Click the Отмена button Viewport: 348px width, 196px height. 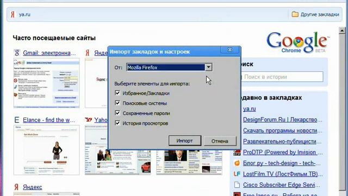(220, 141)
